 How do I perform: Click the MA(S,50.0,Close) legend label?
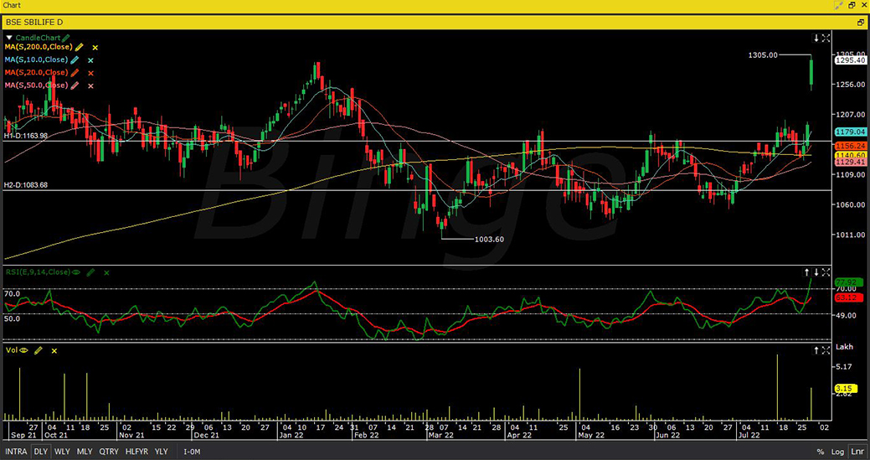tap(36, 85)
